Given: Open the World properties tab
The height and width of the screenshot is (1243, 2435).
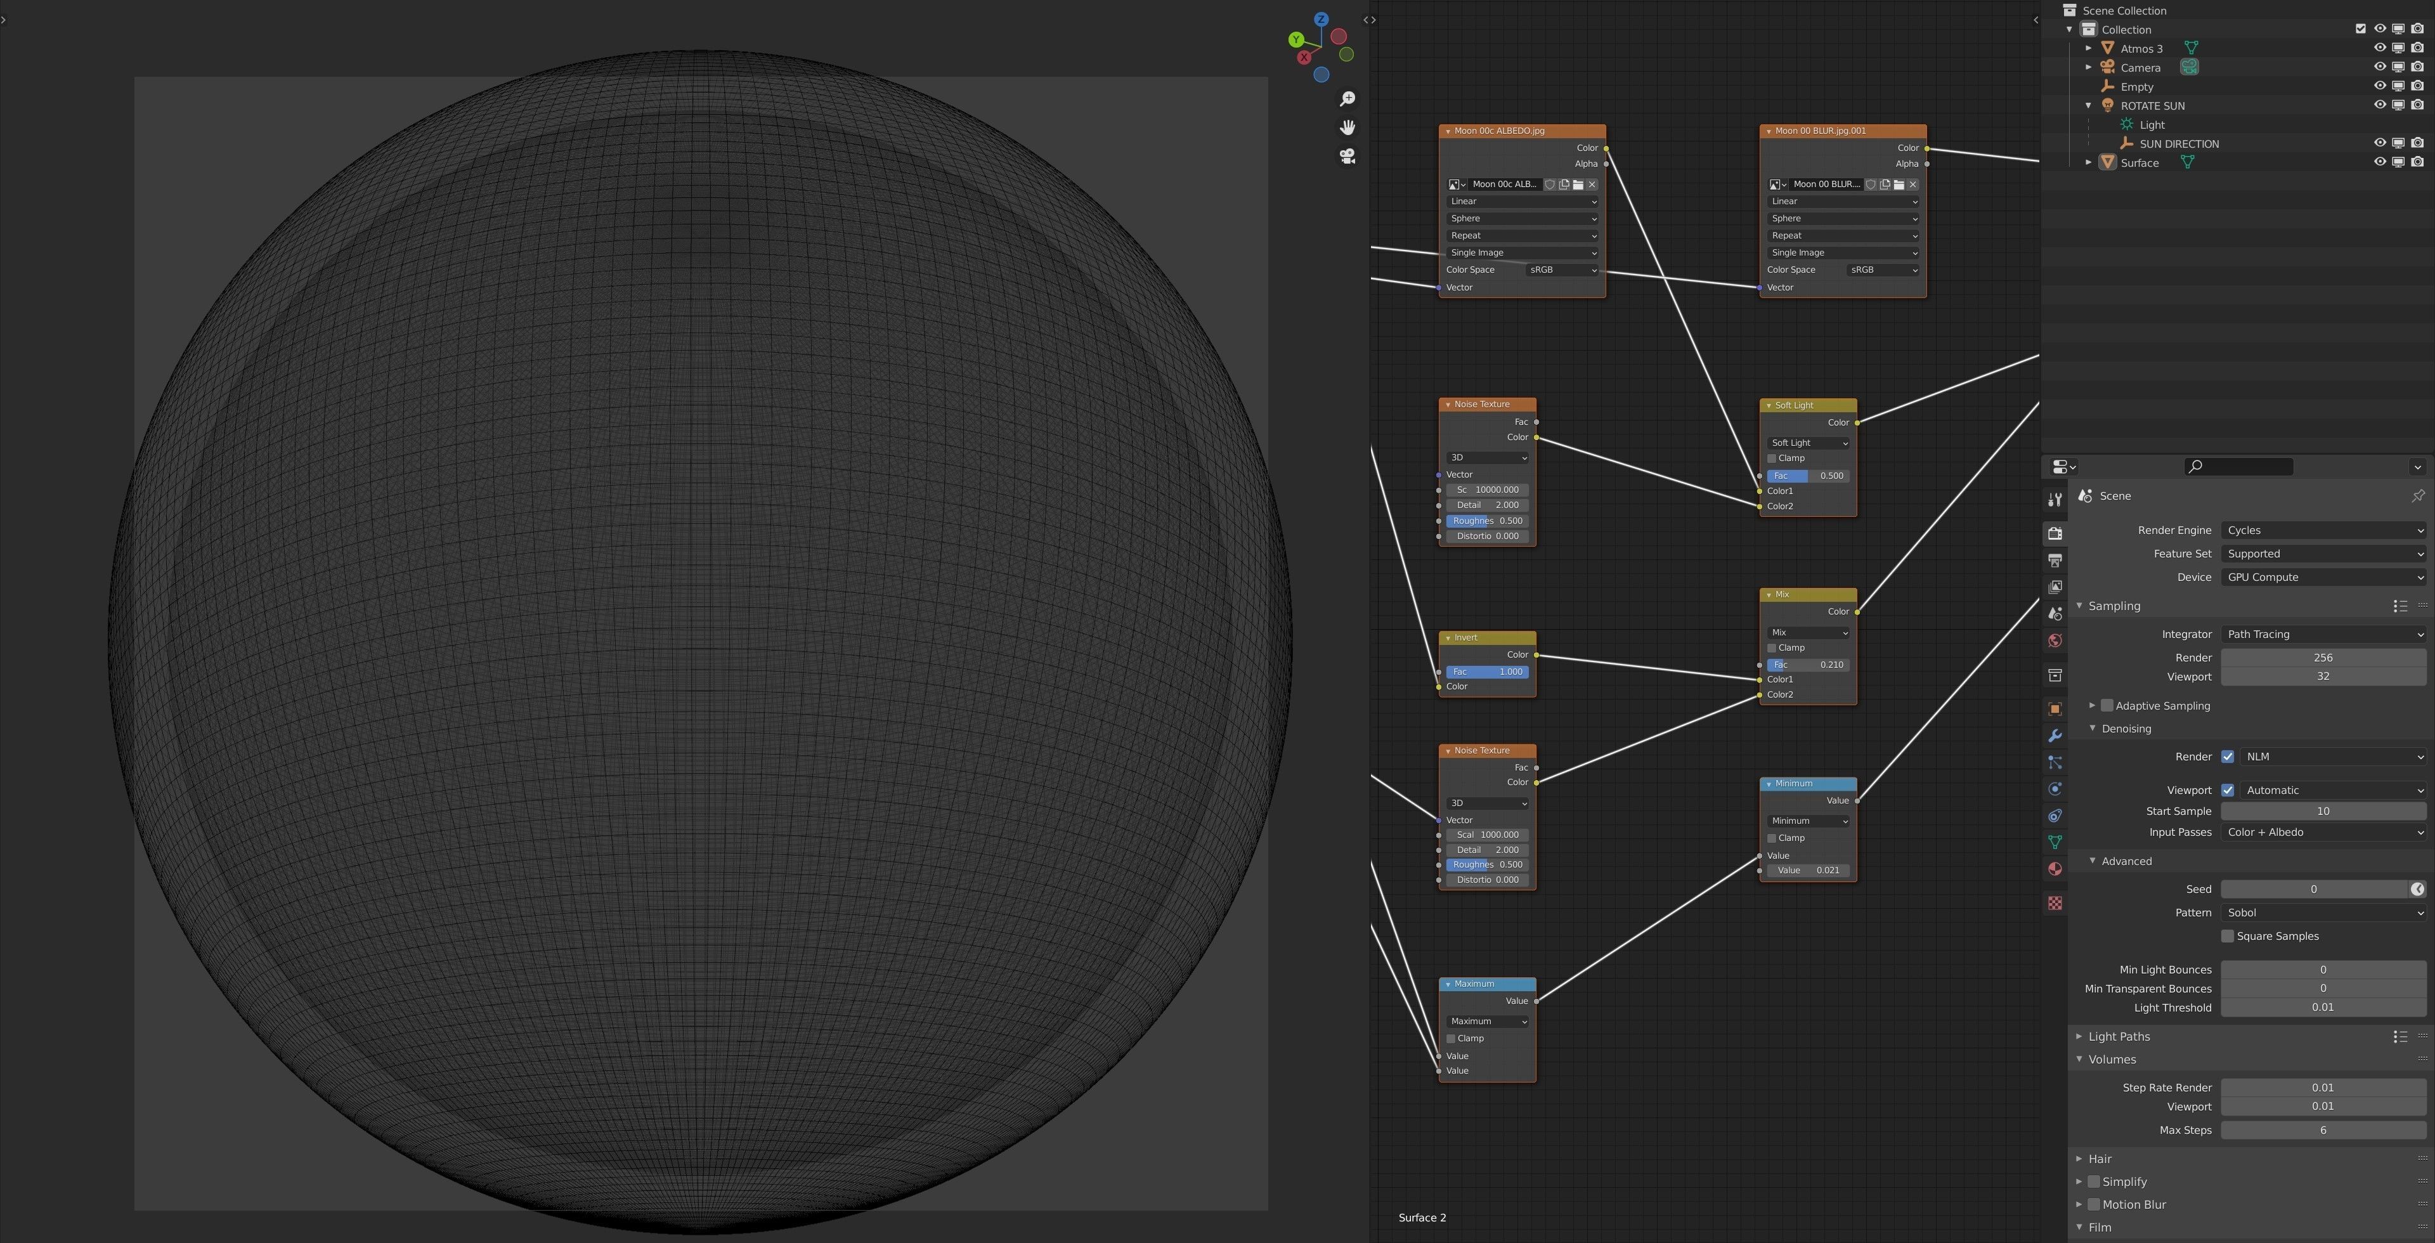Looking at the screenshot, I should [x=2054, y=641].
